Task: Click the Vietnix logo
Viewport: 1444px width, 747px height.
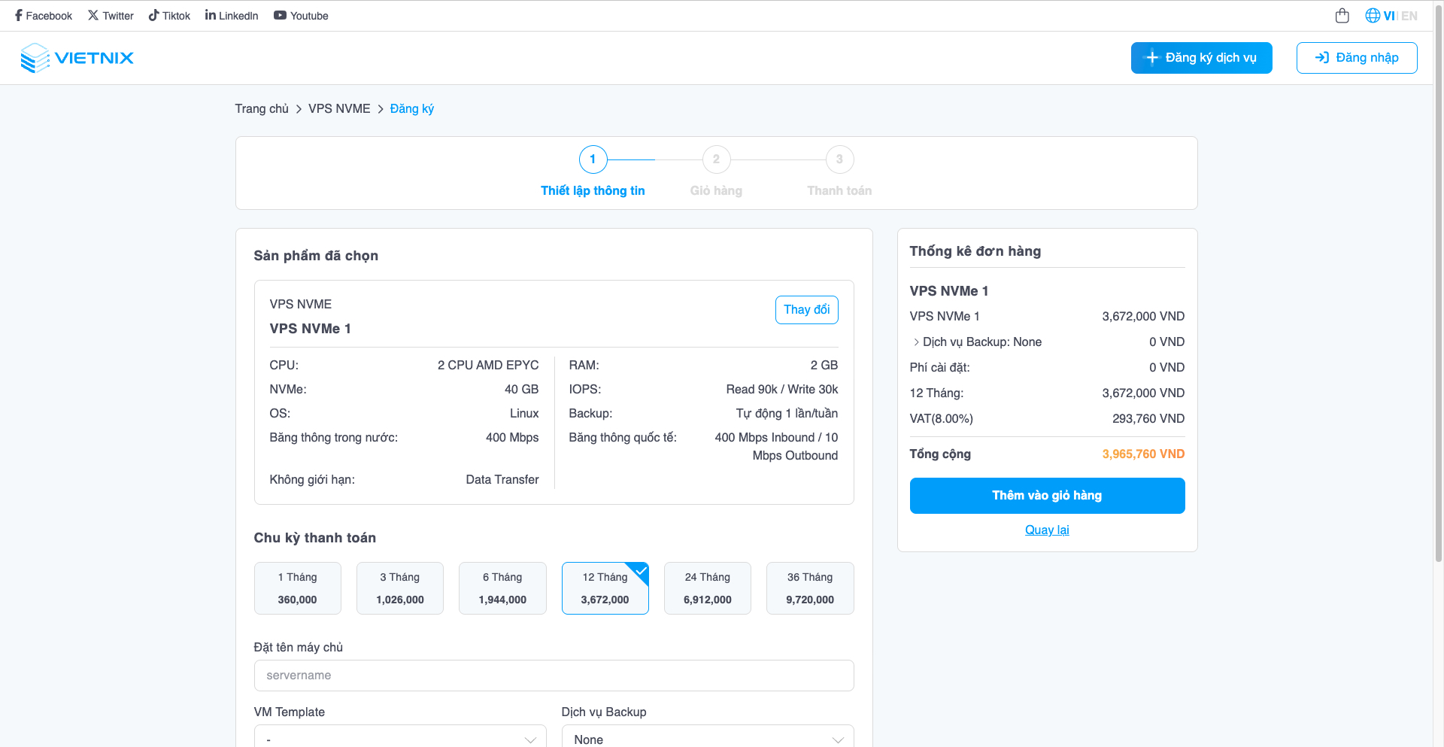Action: (77, 58)
